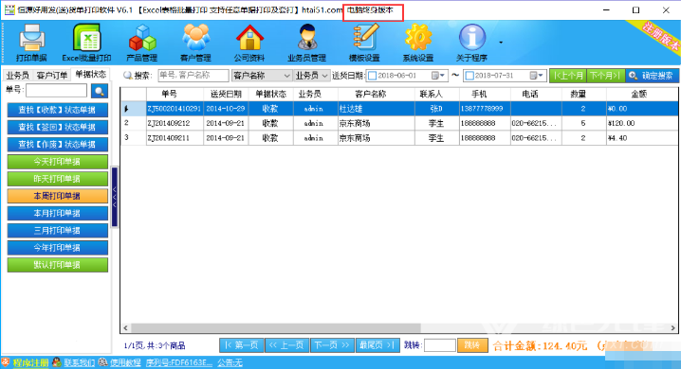Switch to the 业务员 tab
The height and width of the screenshot is (369, 681).
click(17, 76)
